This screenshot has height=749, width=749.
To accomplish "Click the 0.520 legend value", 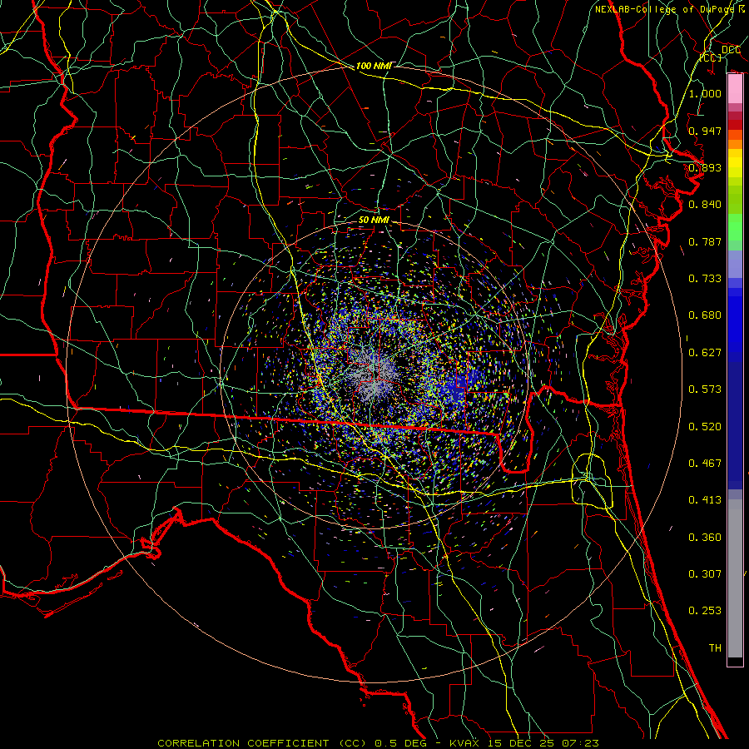I will 705,426.
